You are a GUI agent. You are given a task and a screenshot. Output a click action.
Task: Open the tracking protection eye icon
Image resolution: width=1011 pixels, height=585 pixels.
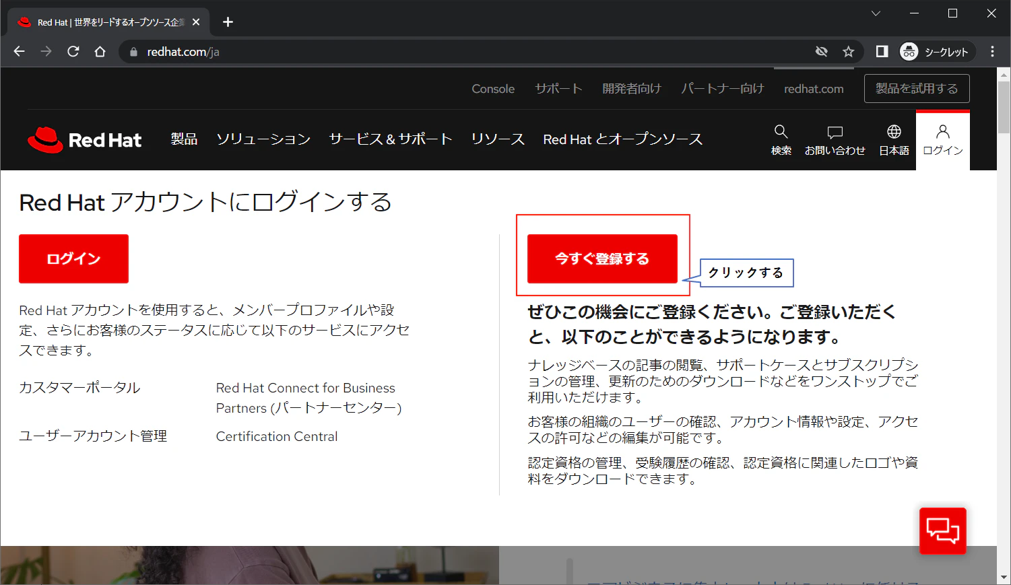pyautogui.click(x=821, y=52)
